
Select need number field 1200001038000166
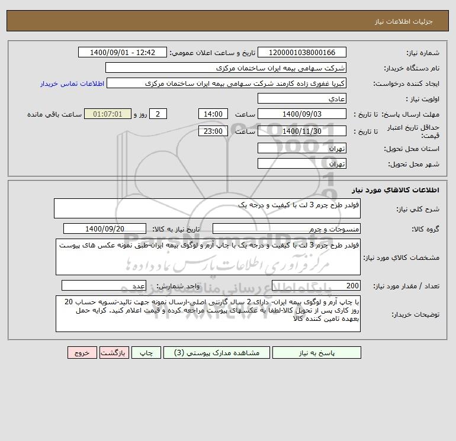point(302,52)
